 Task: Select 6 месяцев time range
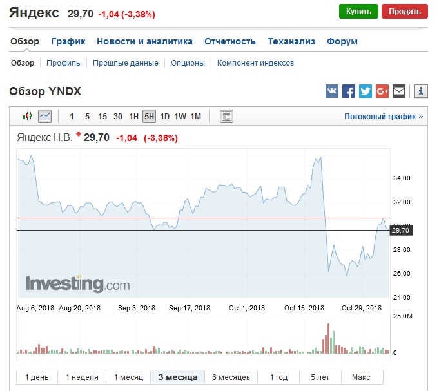230,377
